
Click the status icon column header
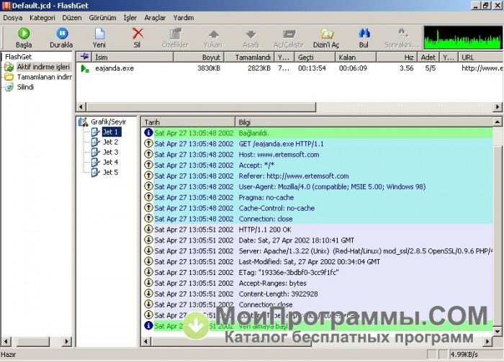click(84, 57)
